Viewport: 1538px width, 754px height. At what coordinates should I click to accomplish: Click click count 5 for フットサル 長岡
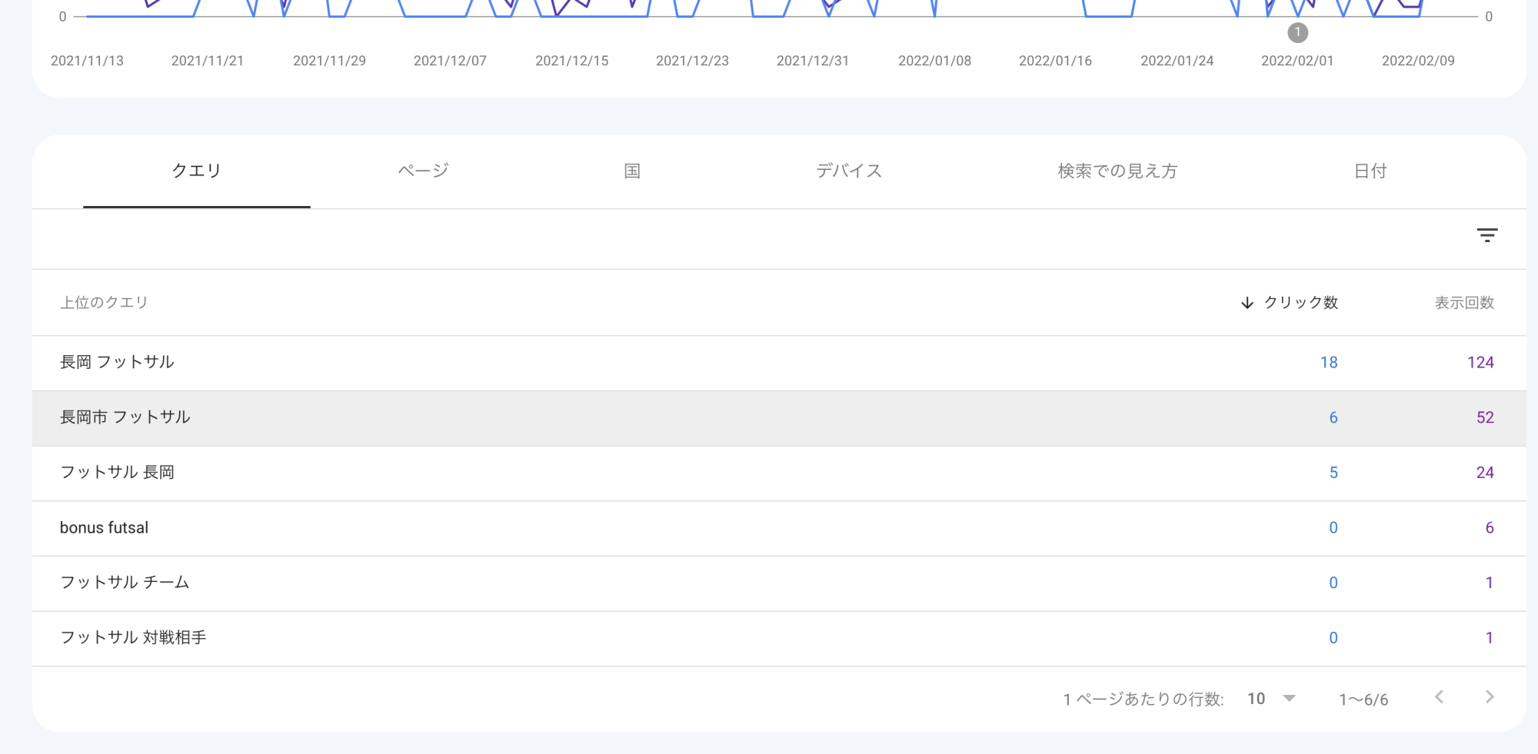(x=1333, y=473)
